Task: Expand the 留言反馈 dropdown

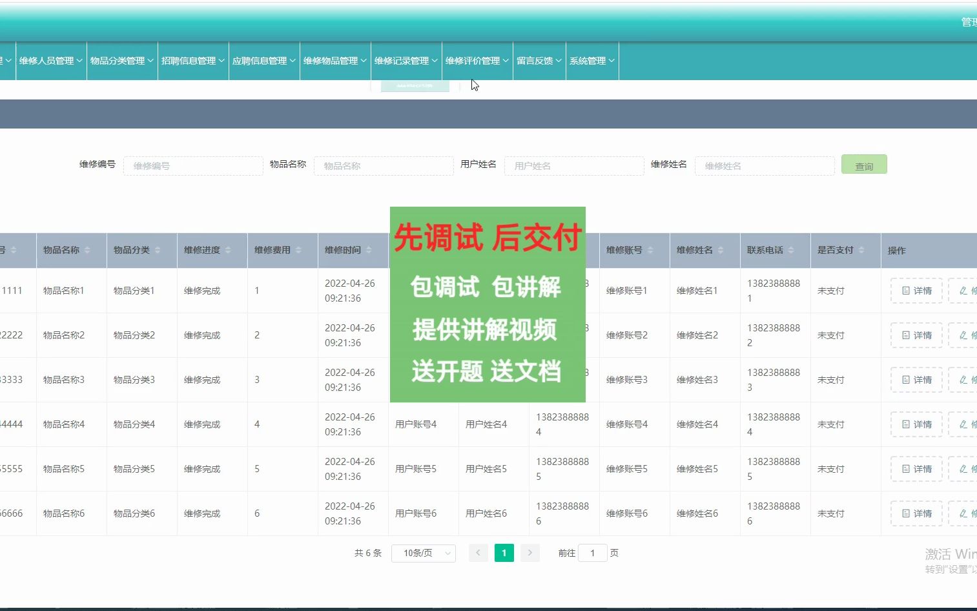Action: point(539,61)
